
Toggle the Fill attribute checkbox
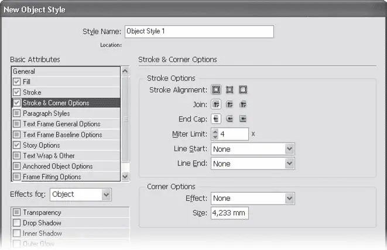(x=16, y=82)
